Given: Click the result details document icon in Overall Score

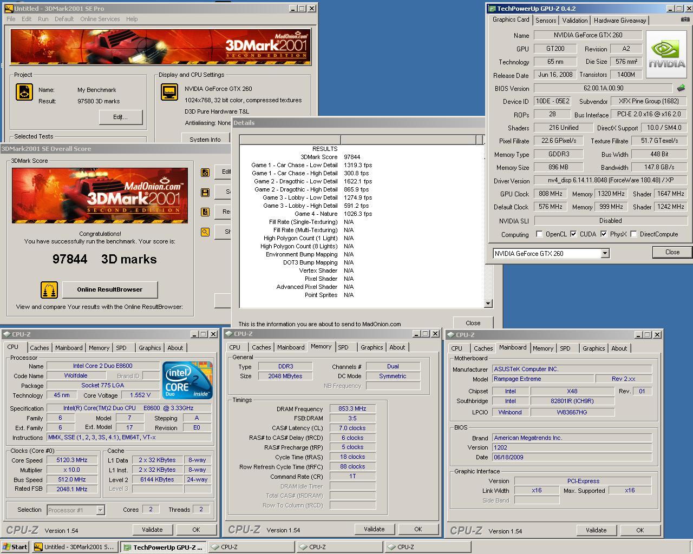Looking at the screenshot, I should click(205, 212).
